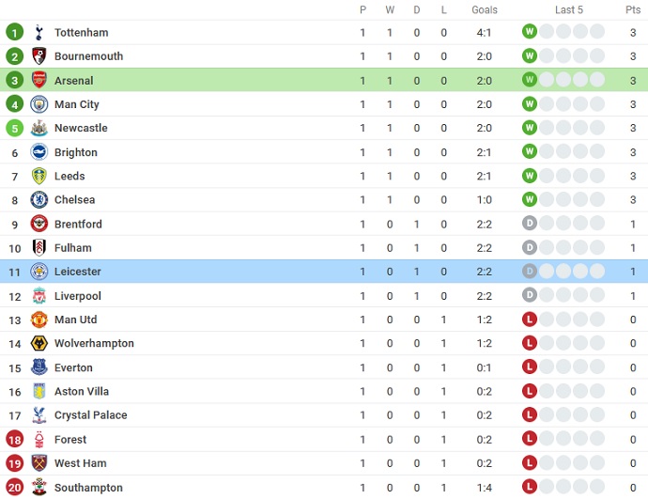Click the Newcastle club crest
This screenshot has width=648, height=499.
point(39,128)
